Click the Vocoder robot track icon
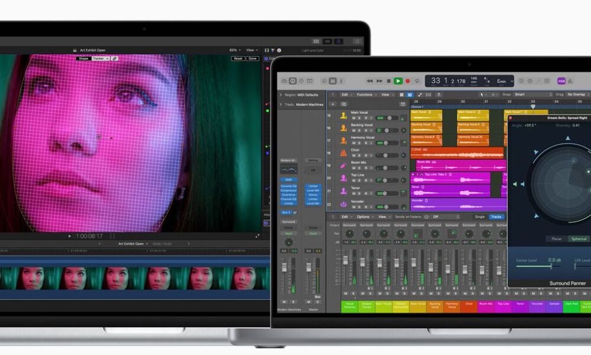The image size is (591, 355). [x=343, y=204]
